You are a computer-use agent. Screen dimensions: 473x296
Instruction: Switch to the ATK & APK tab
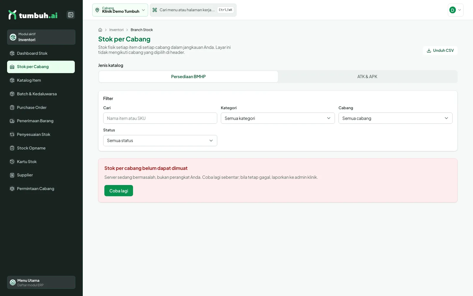point(367,77)
